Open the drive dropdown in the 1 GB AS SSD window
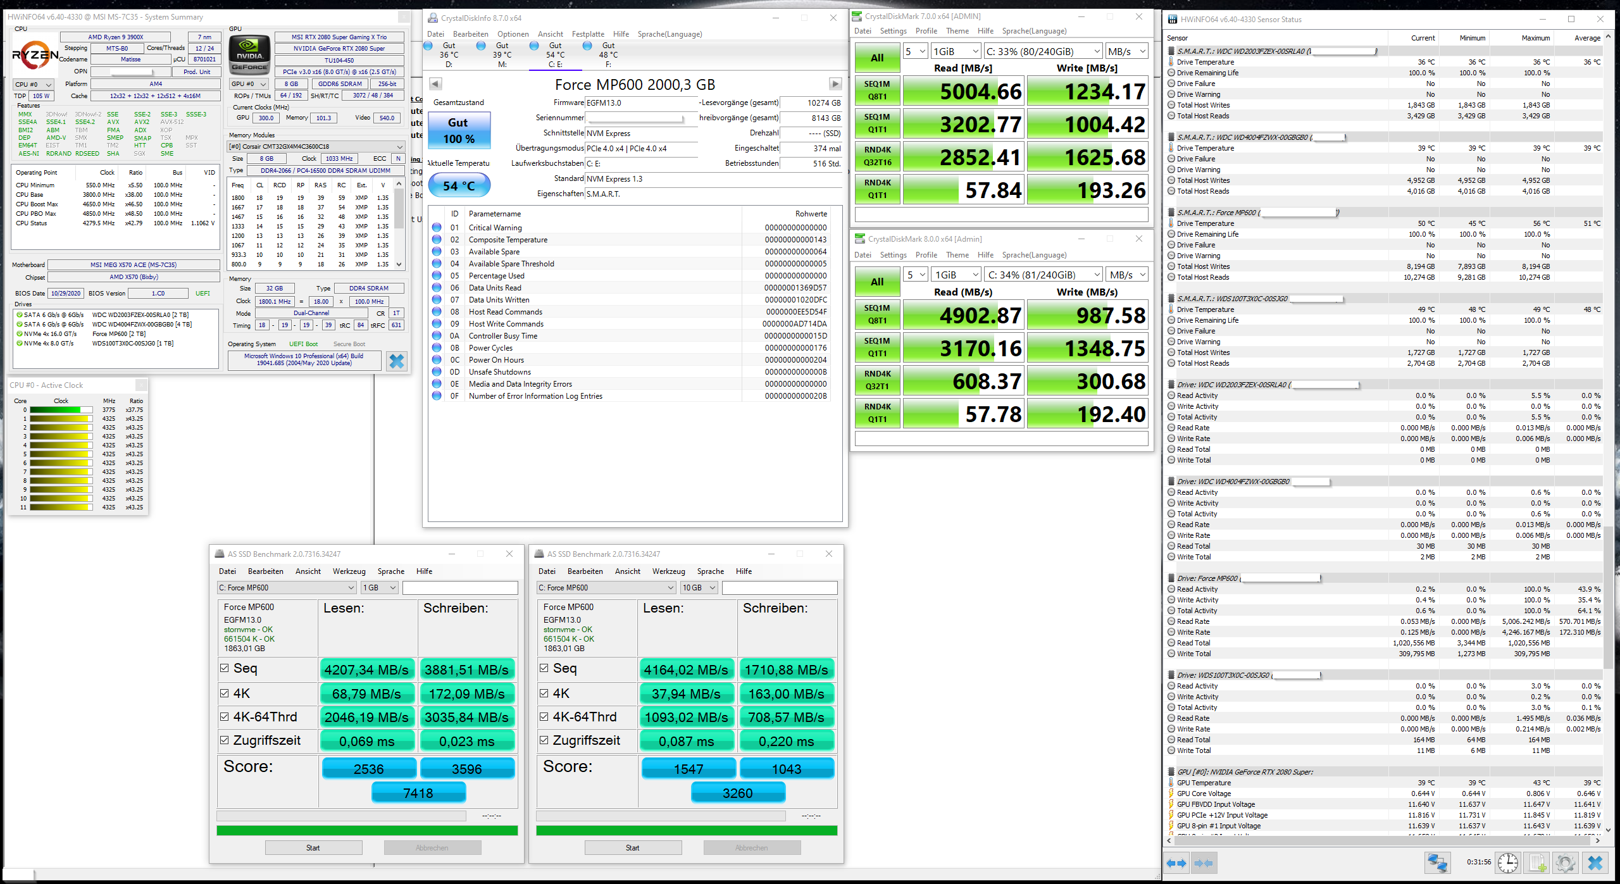The height and width of the screenshot is (884, 1620). tap(287, 588)
